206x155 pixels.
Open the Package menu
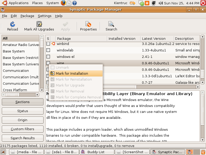tap(27, 16)
